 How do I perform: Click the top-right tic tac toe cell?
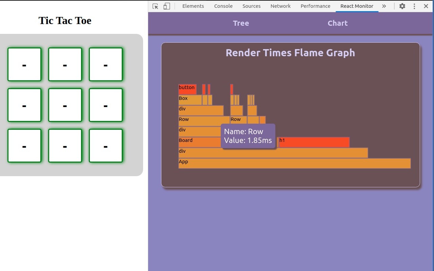click(x=106, y=64)
